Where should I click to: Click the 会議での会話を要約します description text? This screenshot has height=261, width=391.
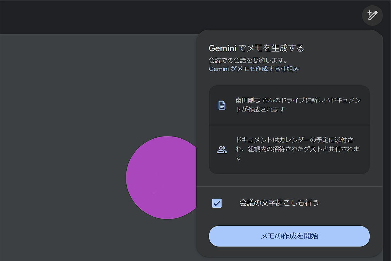pyautogui.click(x=248, y=61)
